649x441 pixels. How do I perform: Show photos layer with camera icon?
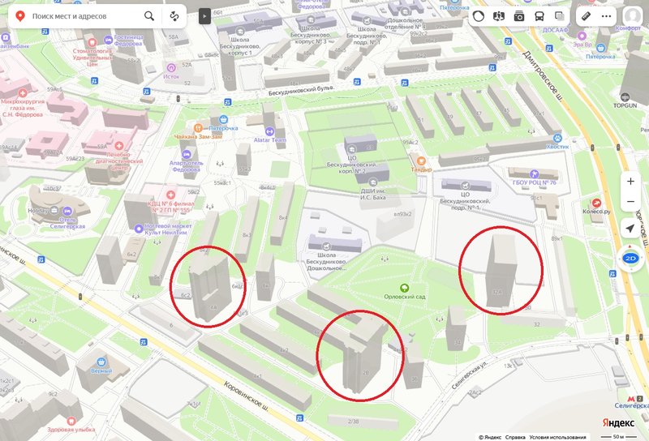[x=519, y=16]
